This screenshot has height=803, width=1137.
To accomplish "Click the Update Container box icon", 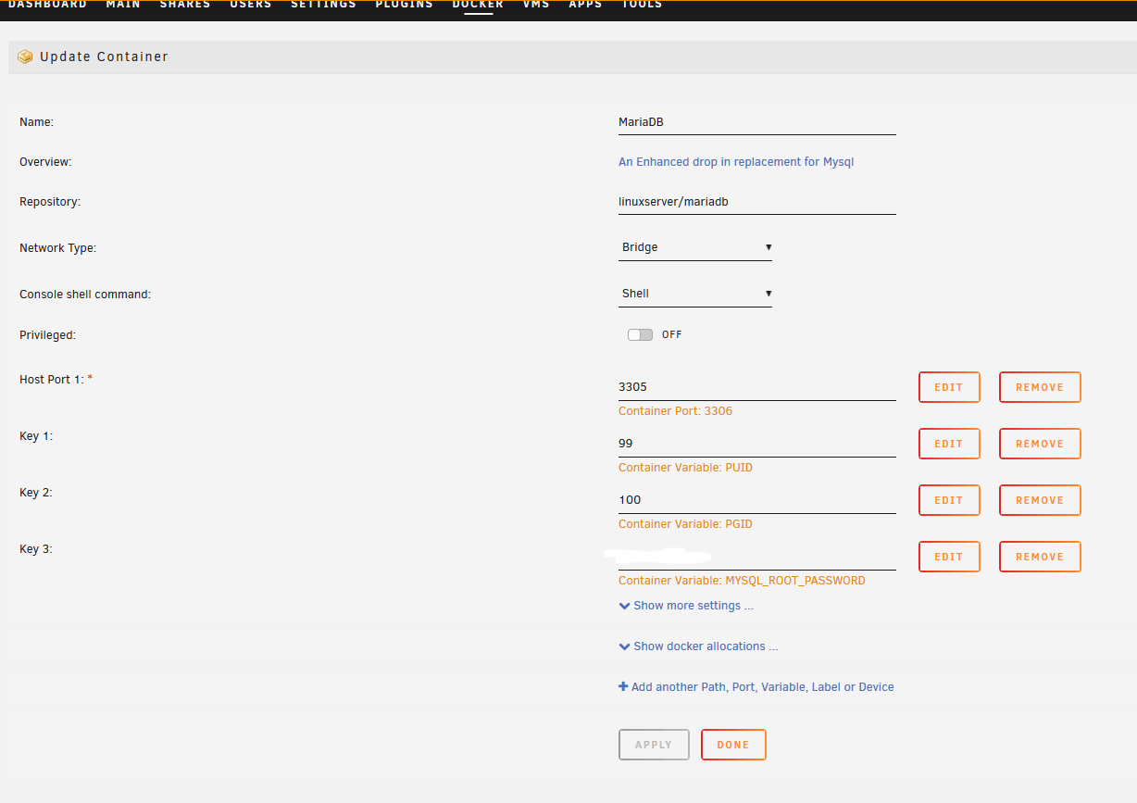I will click(25, 56).
